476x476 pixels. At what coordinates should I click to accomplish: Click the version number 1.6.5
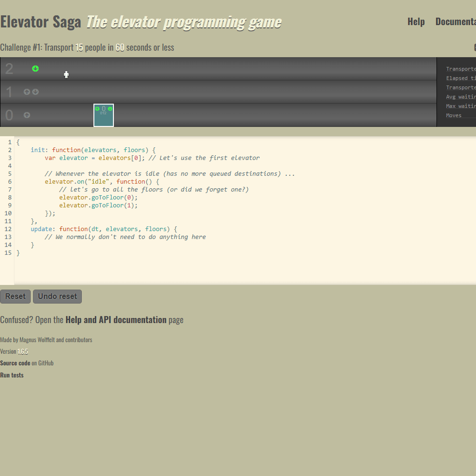[23, 351]
